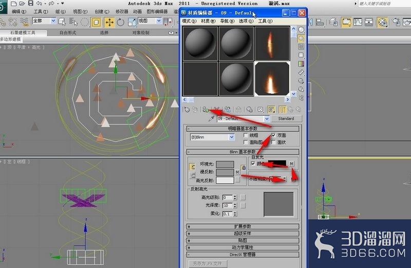Click the Make Preview filmstrip icon

point(301,72)
